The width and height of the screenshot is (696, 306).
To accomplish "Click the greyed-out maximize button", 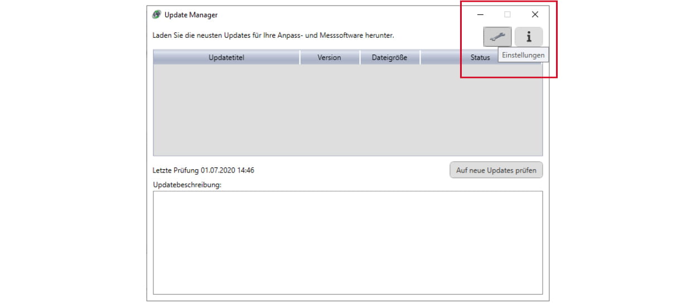I will pyautogui.click(x=507, y=15).
